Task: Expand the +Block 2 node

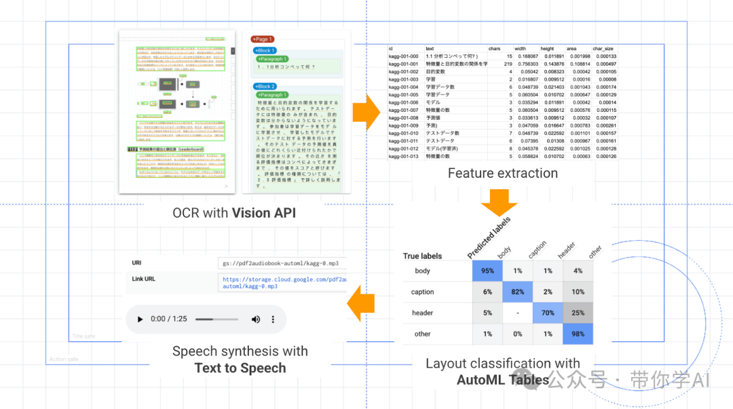Action: tap(265, 86)
